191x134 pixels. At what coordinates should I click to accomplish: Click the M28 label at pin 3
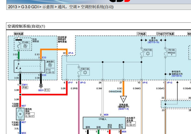pos(124,131)
